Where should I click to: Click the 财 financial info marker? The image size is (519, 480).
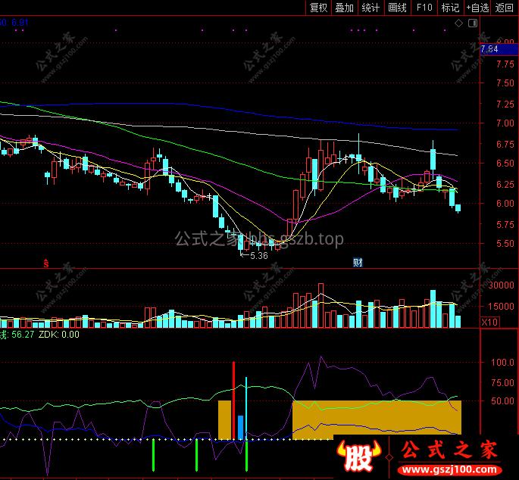point(358,262)
